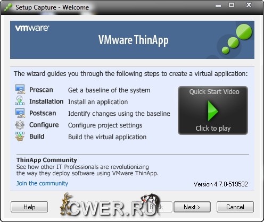Click the ThinApp Community heading
Screen dimensions: 264x222
47,160
